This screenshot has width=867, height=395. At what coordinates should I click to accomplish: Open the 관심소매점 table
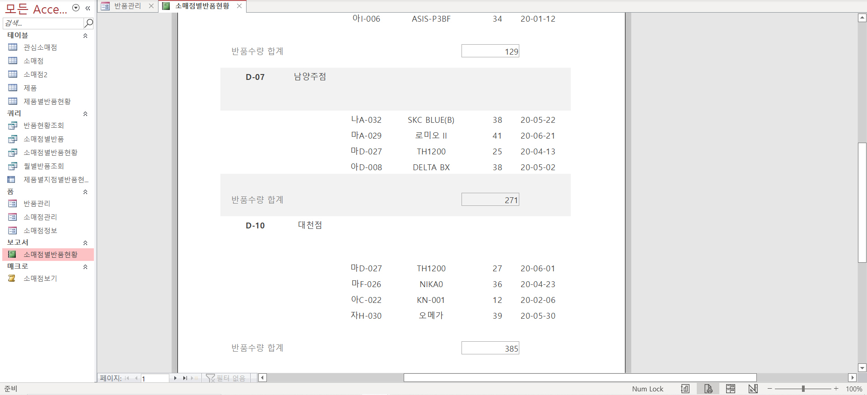tap(40, 47)
